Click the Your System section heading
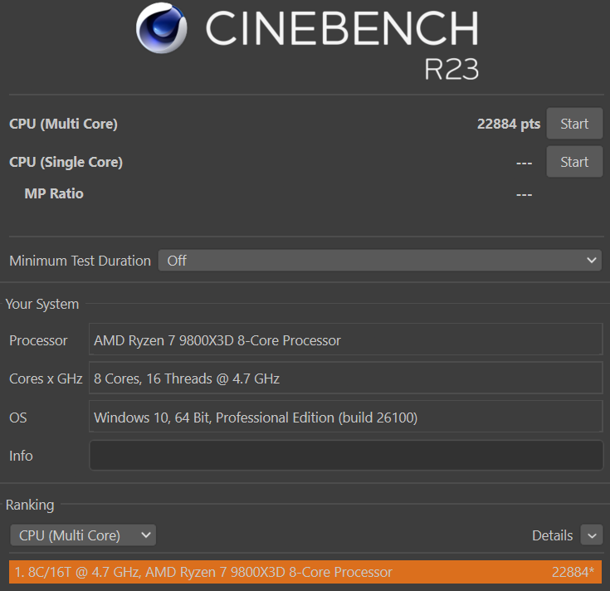This screenshot has width=610, height=591. tap(42, 304)
